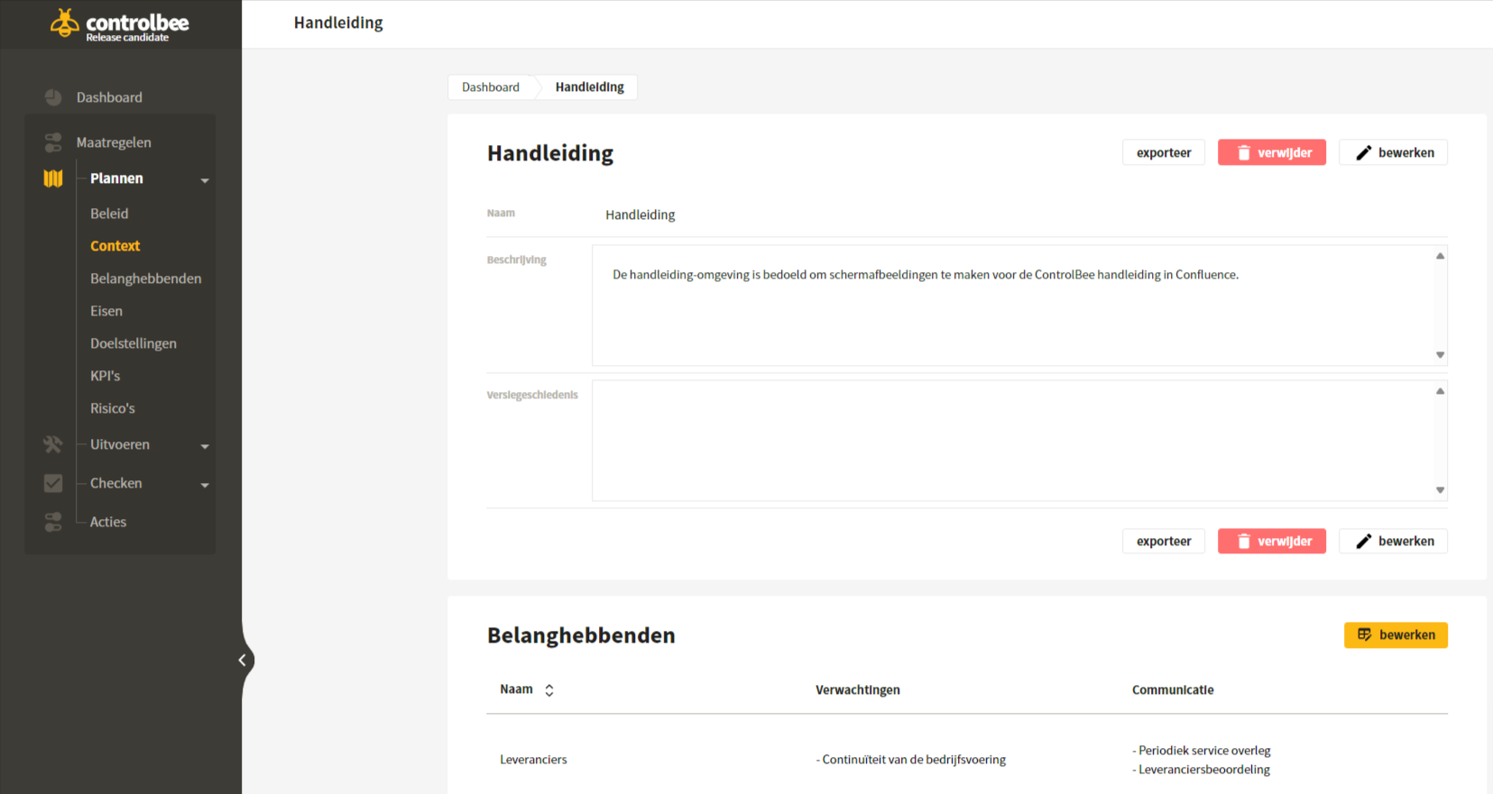Click the top red verwijder button
Image resolution: width=1493 pixels, height=794 pixels.
[x=1272, y=152]
